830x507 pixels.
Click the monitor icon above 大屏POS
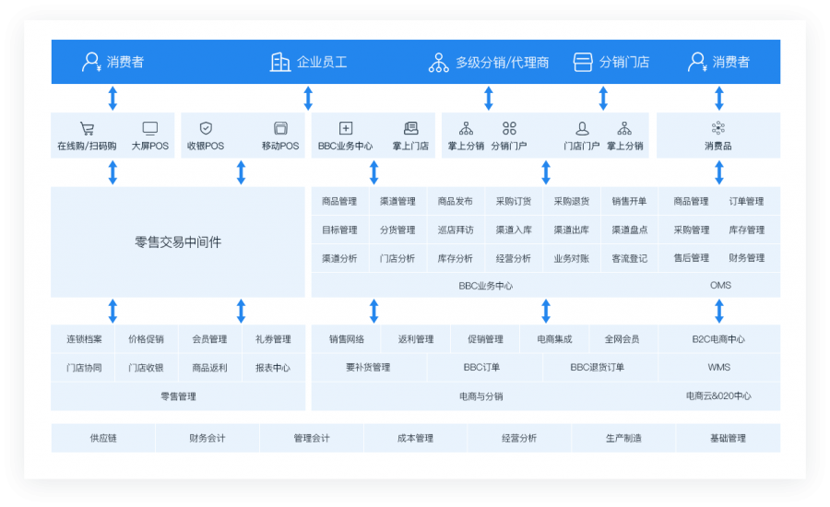coord(149,129)
